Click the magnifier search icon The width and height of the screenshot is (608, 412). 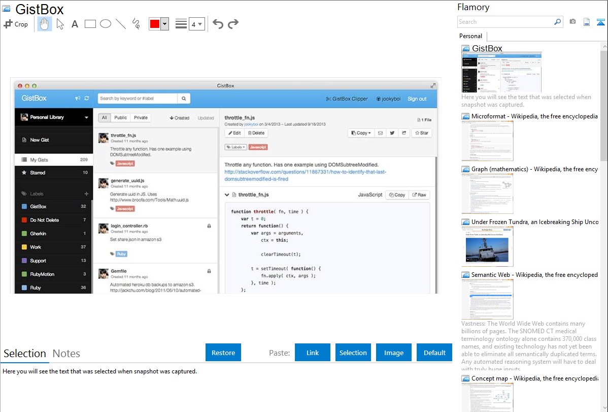tap(557, 22)
